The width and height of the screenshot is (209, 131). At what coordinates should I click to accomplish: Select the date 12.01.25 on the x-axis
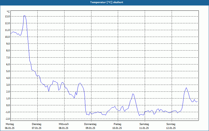click(x=171, y=128)
